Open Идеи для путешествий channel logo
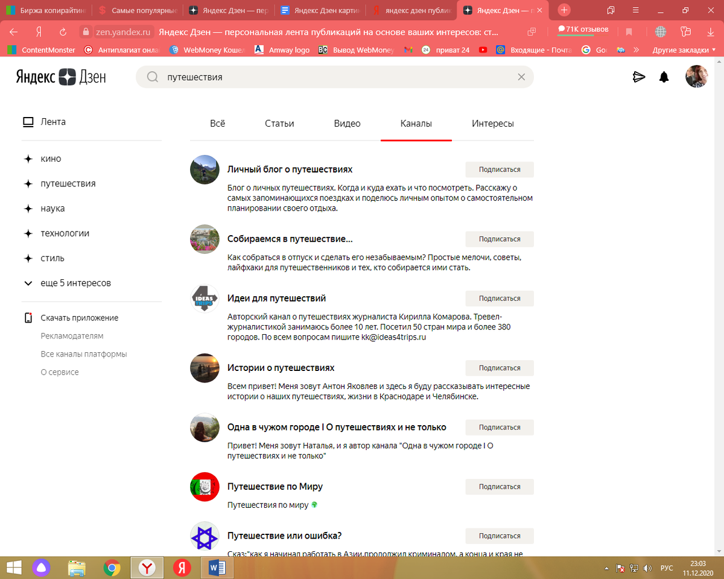The height and width of the screenshot is (579, 724). [x=205, y=299]
